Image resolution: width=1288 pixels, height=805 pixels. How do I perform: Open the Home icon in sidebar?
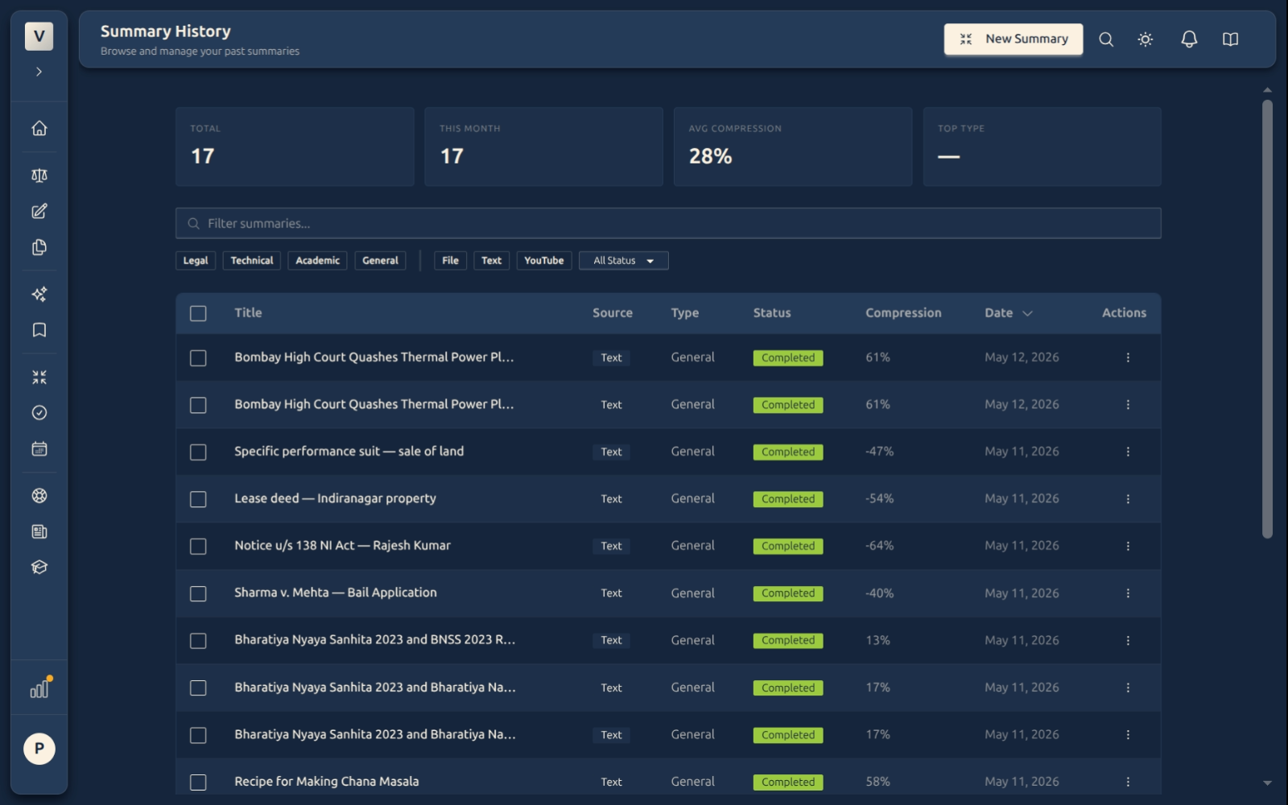click(39, 128)
